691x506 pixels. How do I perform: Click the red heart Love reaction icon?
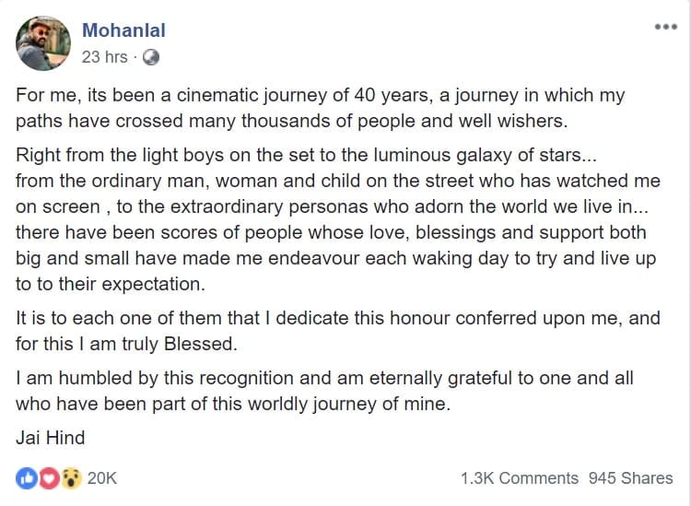tap(49, 478)
